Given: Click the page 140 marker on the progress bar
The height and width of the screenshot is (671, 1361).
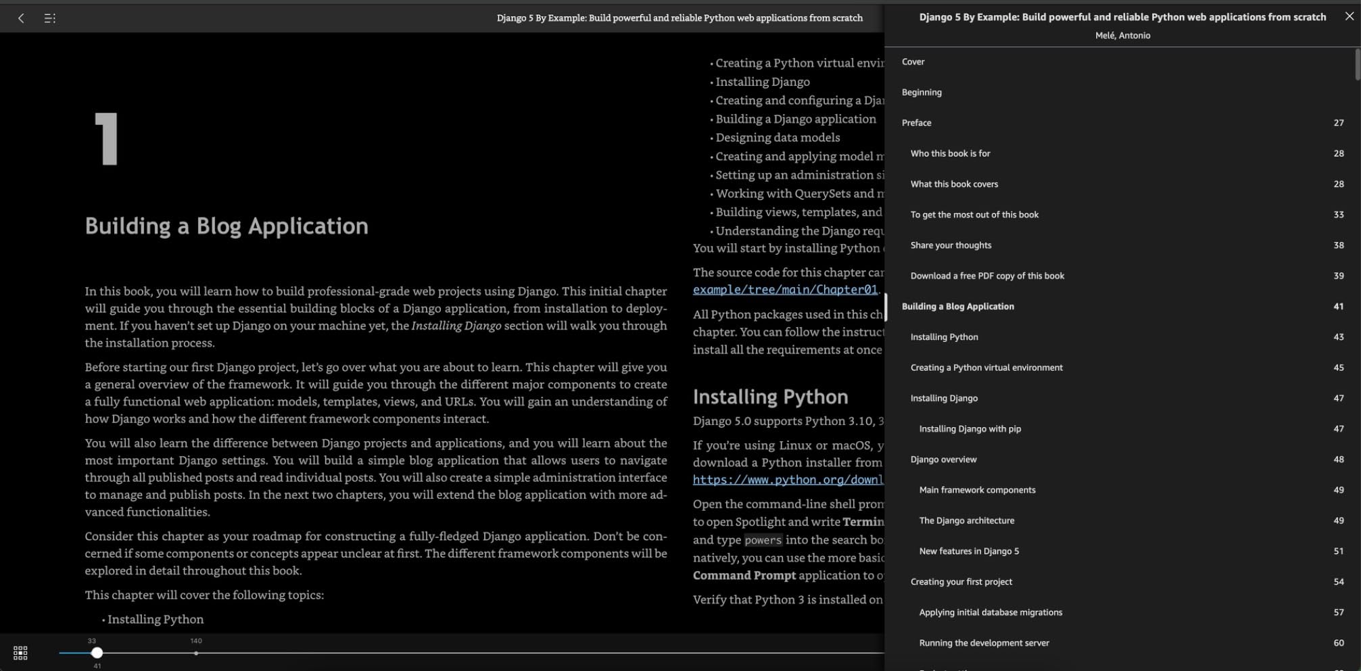Looking at the screenshot, I should click(196, 653).
